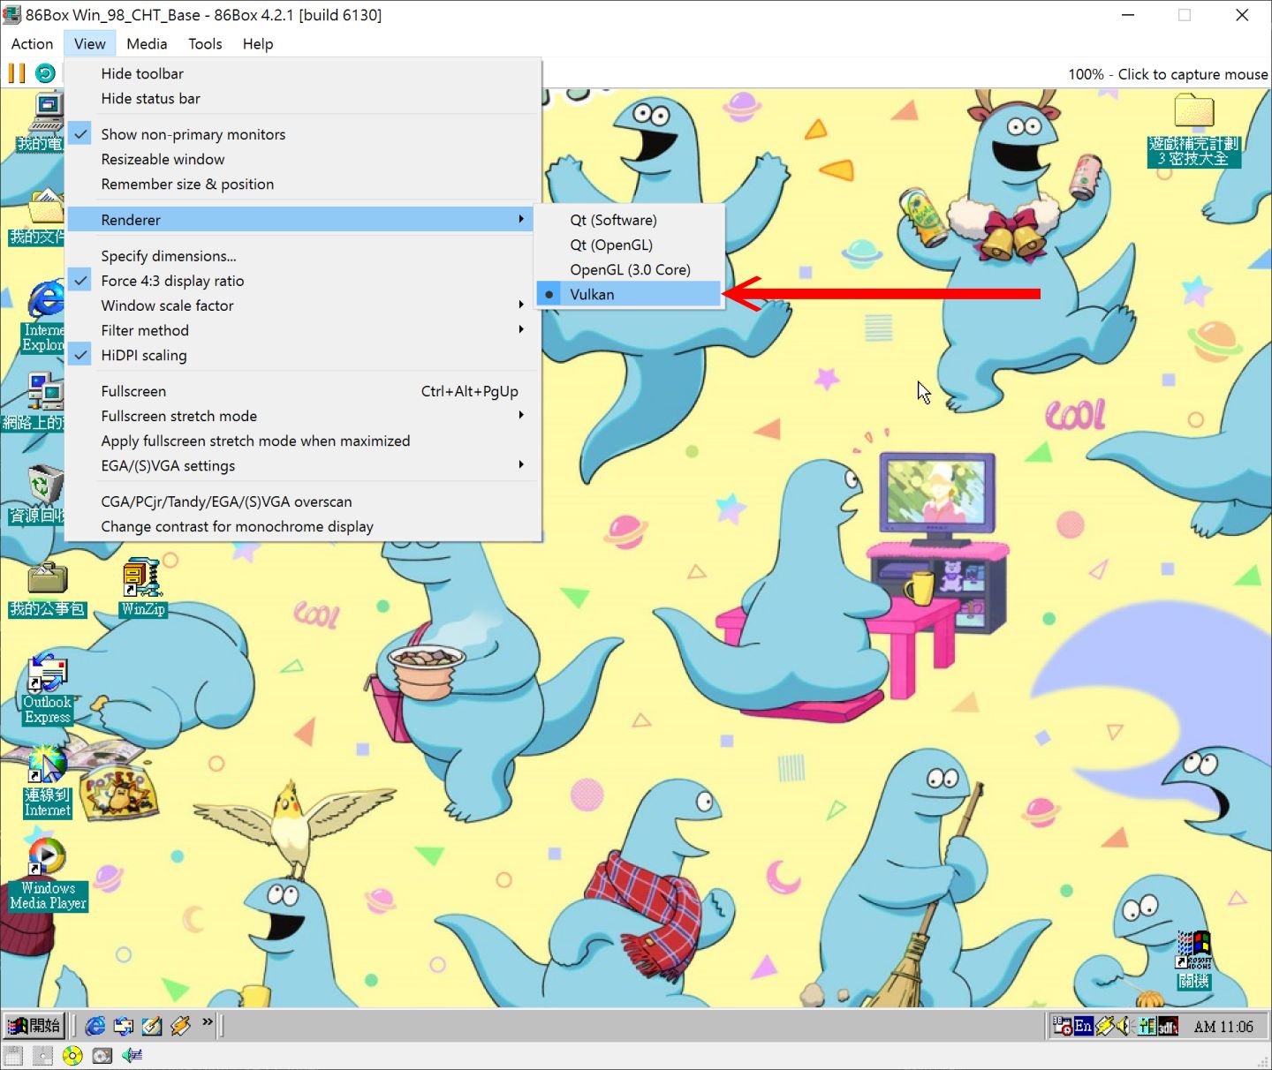The image size is (1272, 1070).
Task: Click Show Desktop icon in quick launch
Action: click(152, 1026)
